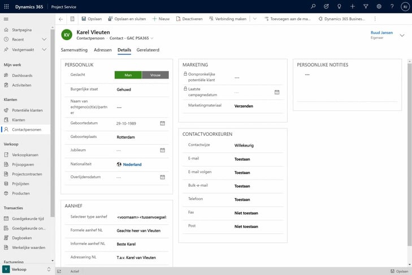Click the plus quick create icon
Viewport: 412px width, 275px height.
pos(353,7)
